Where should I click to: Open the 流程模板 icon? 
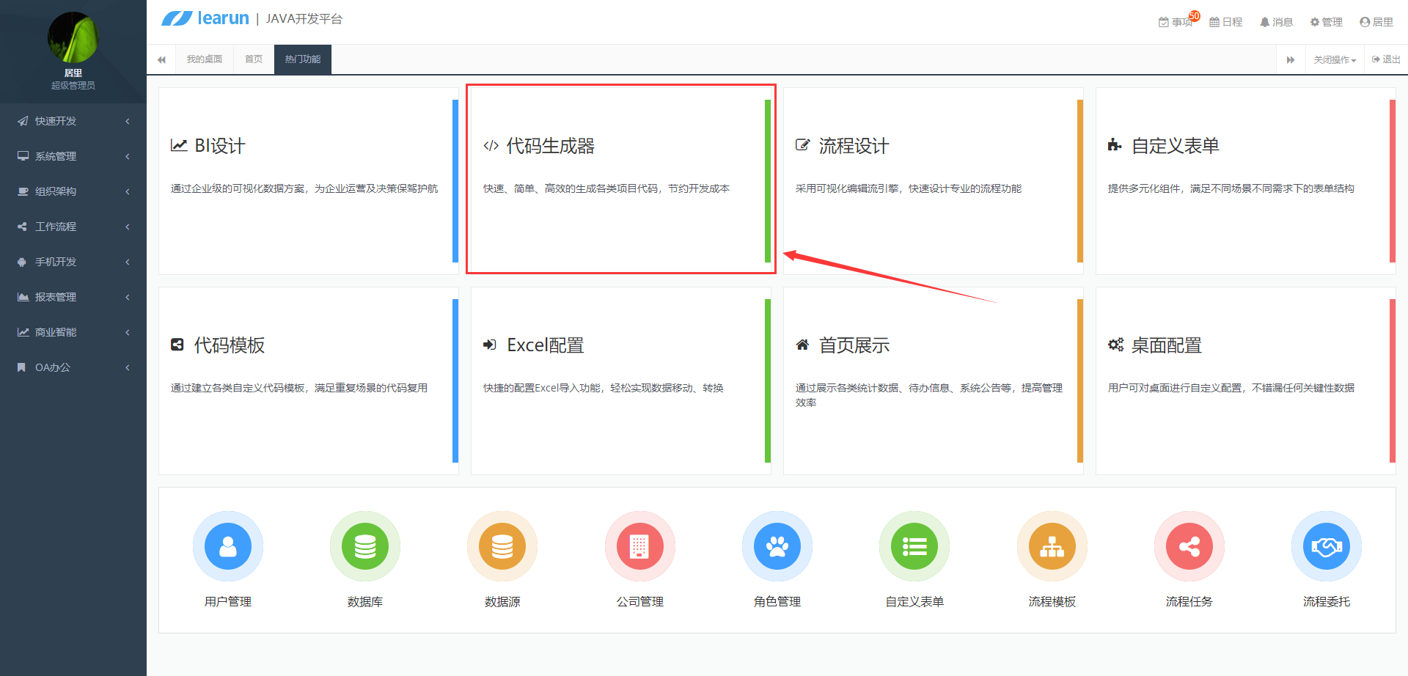(x=1052, y=546)
